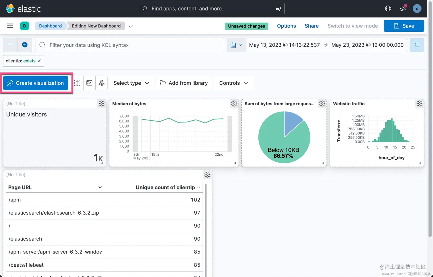433x277 pixels.
Task: Open the hamburger navigation menu
Action: pos(10,26)
